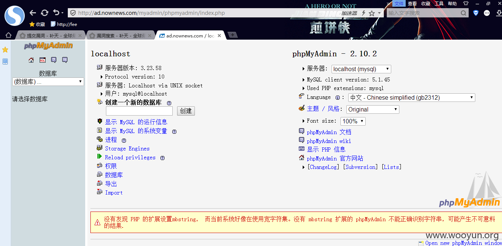502x246 pixels.
Task: Open 显示 PHP 信息 link
Action: [326, 150]
